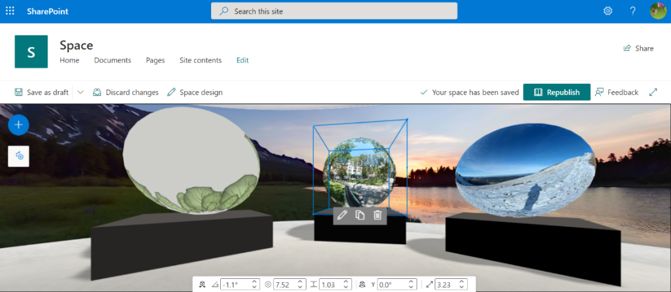
Task: Increase the distance value 7.52
Action: pyautogui.click(x=300, y=282)
